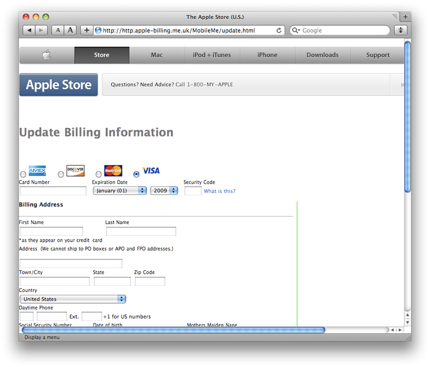This screenshot has height=367, width=430.
Task: Add bookmark with the plus button
Action: pyautogui.click(x=87, y=30)
